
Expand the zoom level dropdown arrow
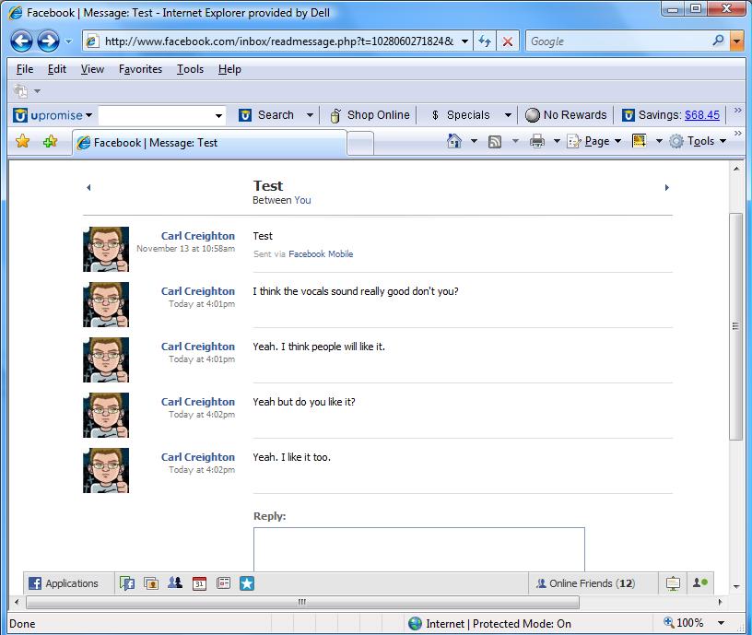point(721,623)
